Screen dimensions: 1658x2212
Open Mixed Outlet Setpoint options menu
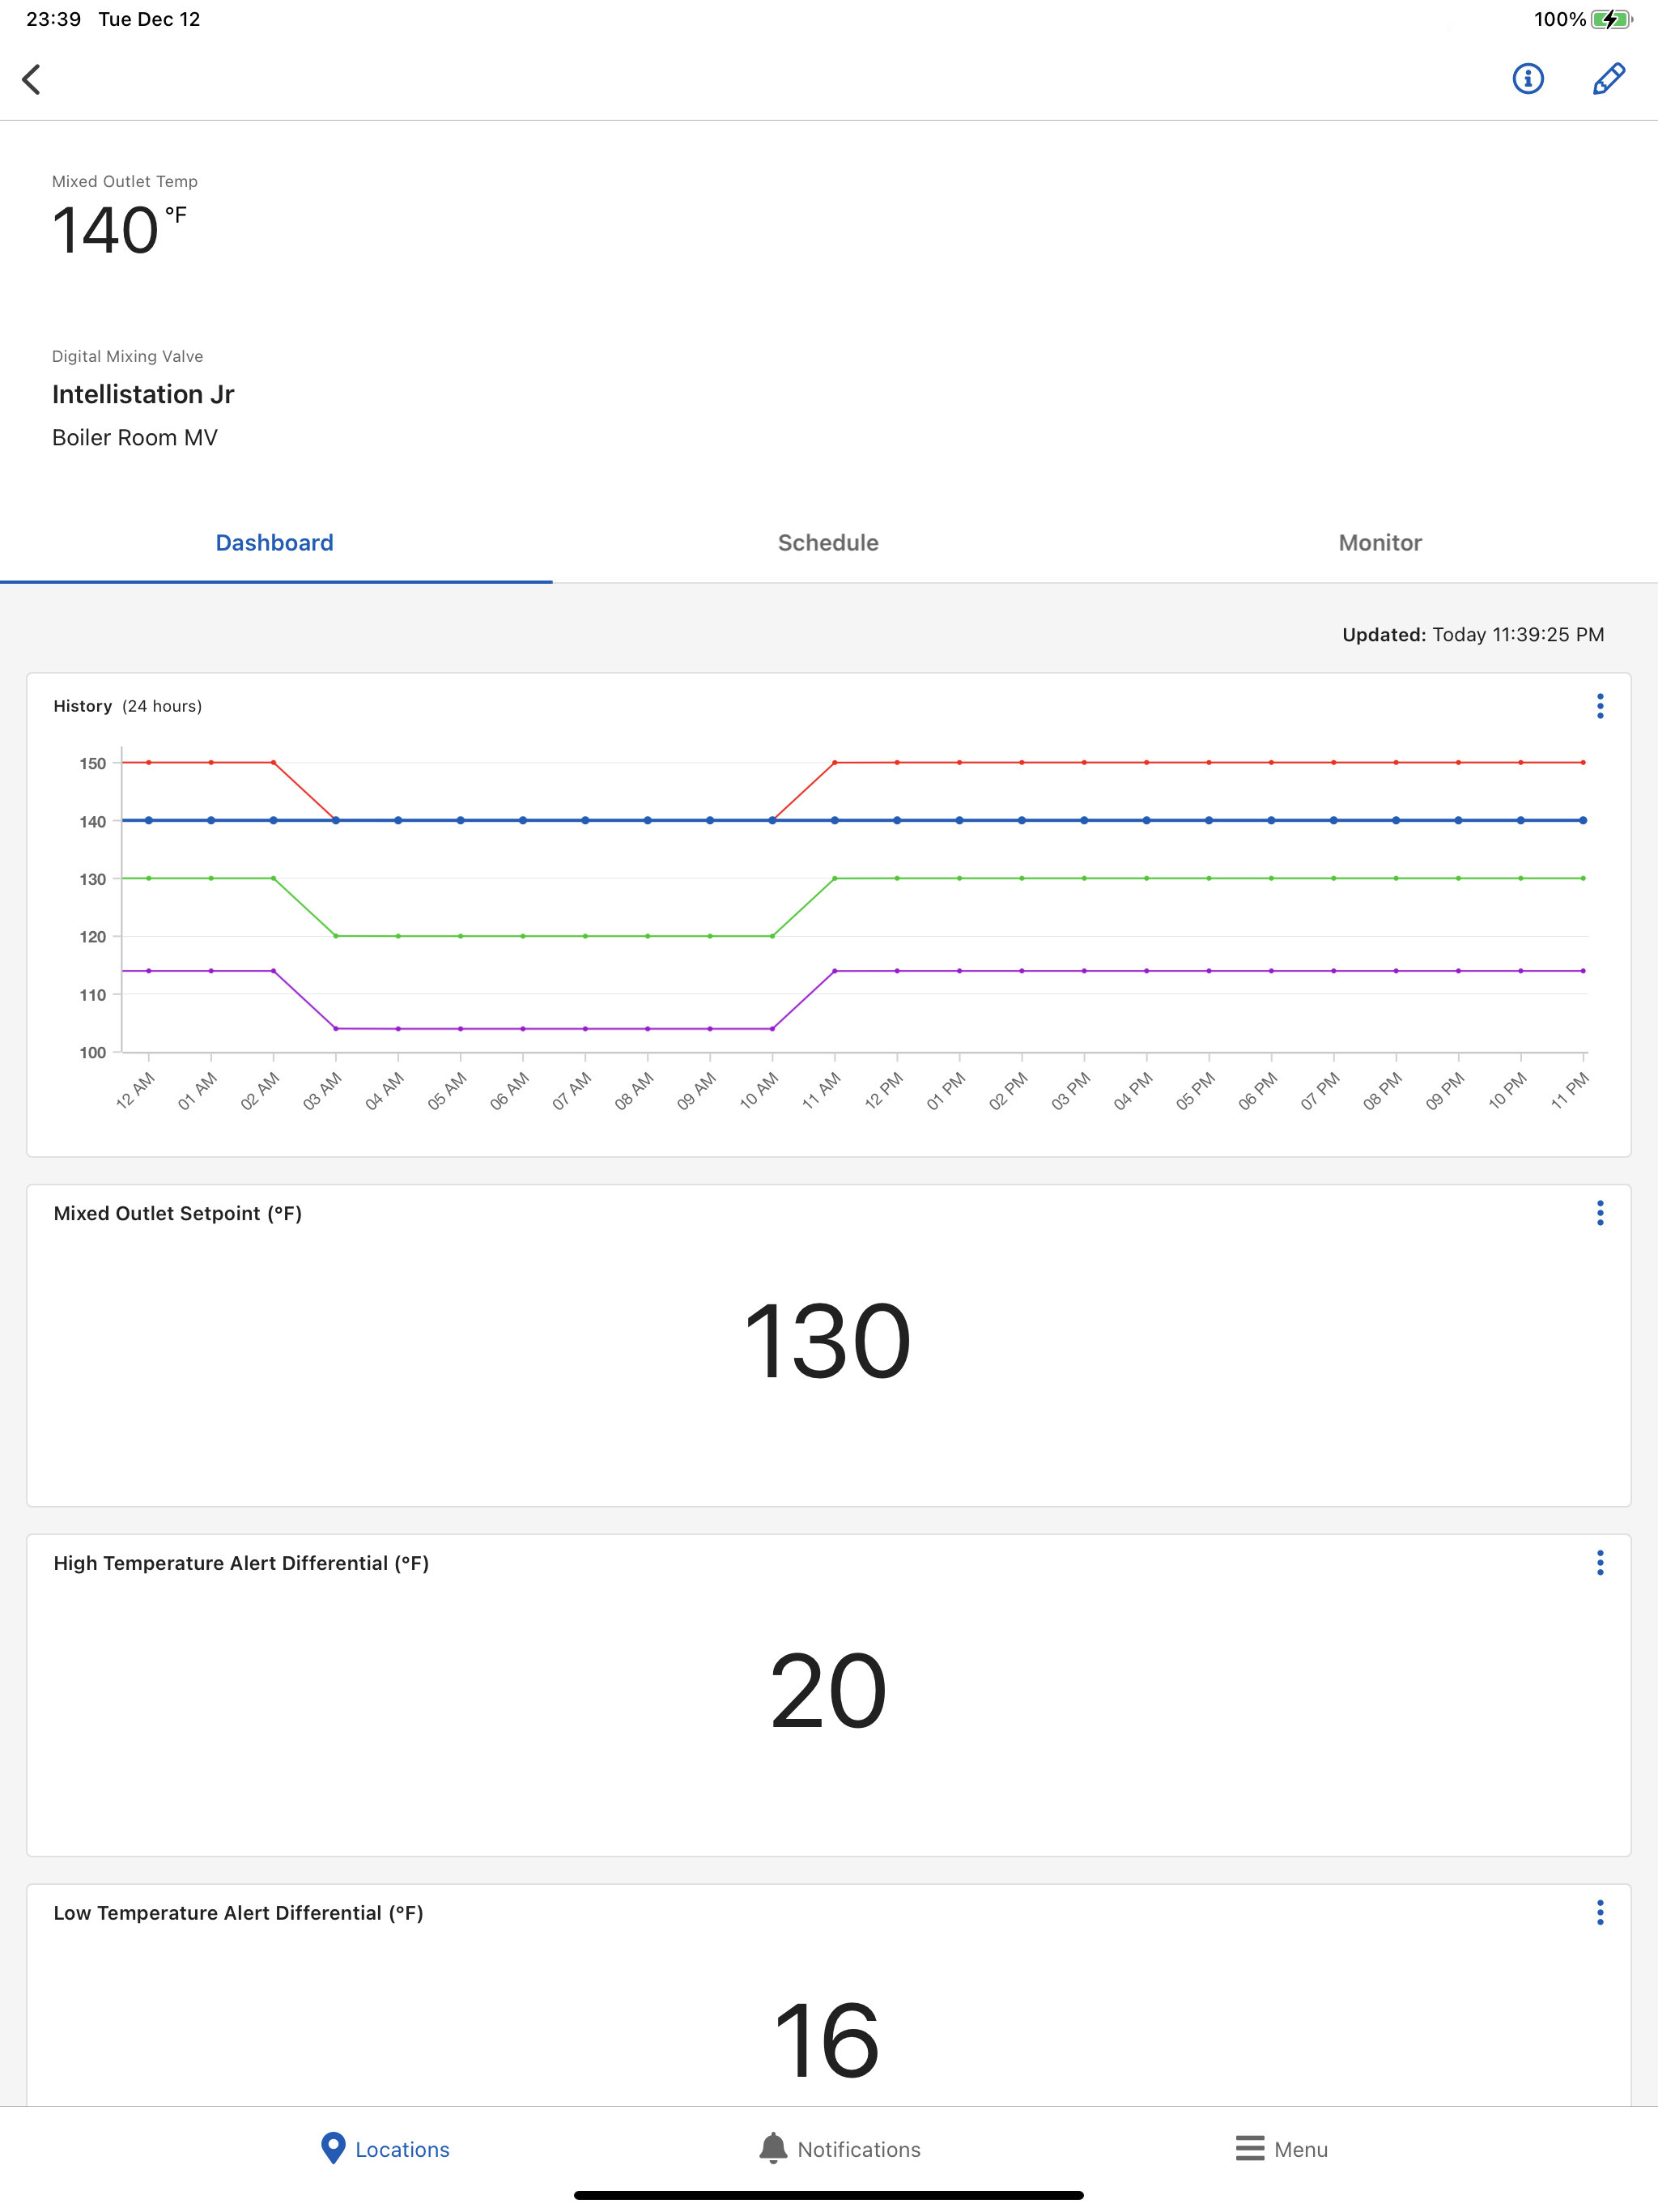tap(1600, 1213)
